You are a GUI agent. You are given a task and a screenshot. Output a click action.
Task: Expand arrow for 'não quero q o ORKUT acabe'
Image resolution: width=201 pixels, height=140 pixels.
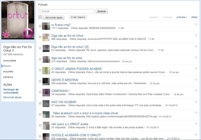(196, 124)
